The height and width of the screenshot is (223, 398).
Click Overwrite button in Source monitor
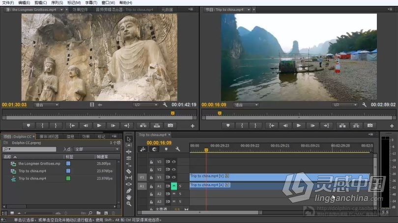pyautogui.click(x=157, y=125)
